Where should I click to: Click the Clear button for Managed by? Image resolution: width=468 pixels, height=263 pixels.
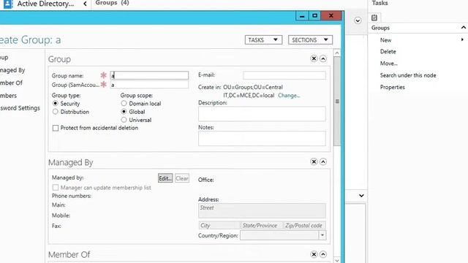[x=182, y=178]
